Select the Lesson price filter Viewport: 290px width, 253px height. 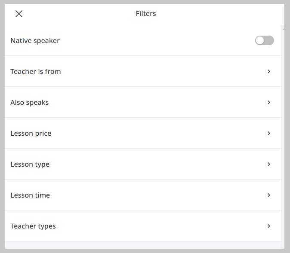click(x=143, y=133)
